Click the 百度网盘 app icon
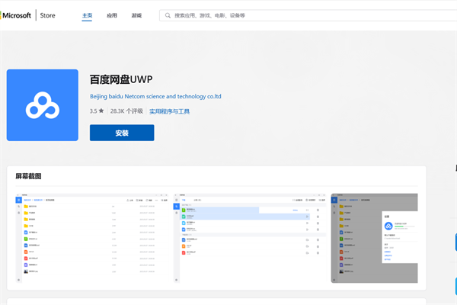The image size is (457, 305). click(43, 105)
